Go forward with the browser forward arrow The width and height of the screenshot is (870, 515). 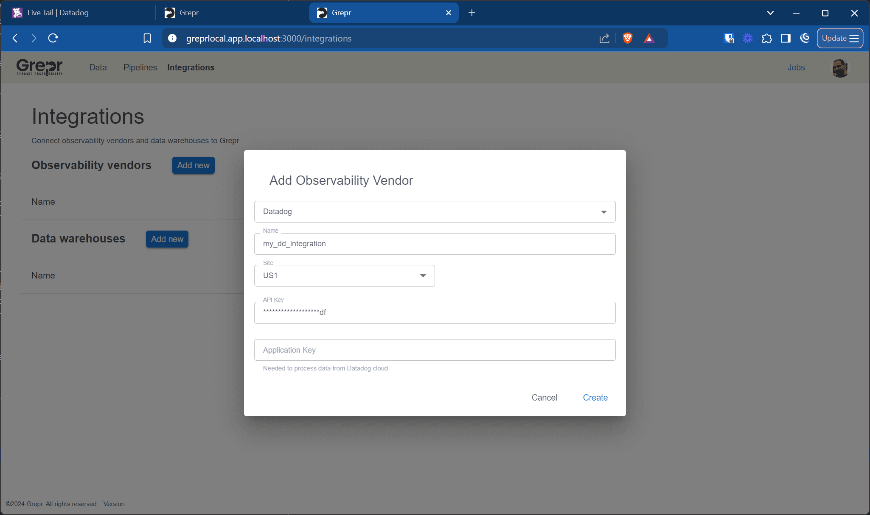[34, 38]
